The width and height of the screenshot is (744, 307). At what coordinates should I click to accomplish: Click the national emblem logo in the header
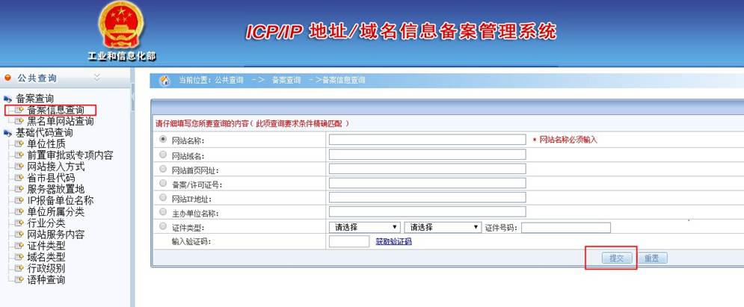pos(119,25)
